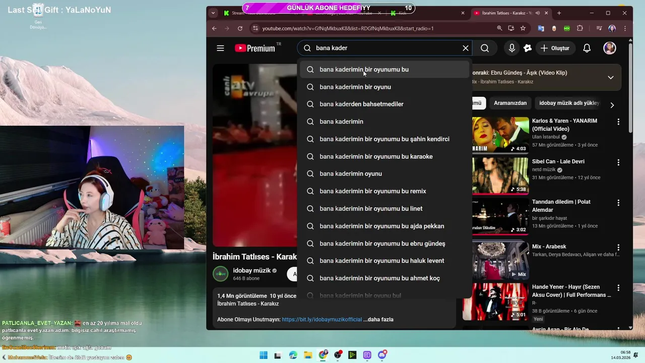
Task: Clear the search box text
Action: pyautogui.click(x=466, y=48)
